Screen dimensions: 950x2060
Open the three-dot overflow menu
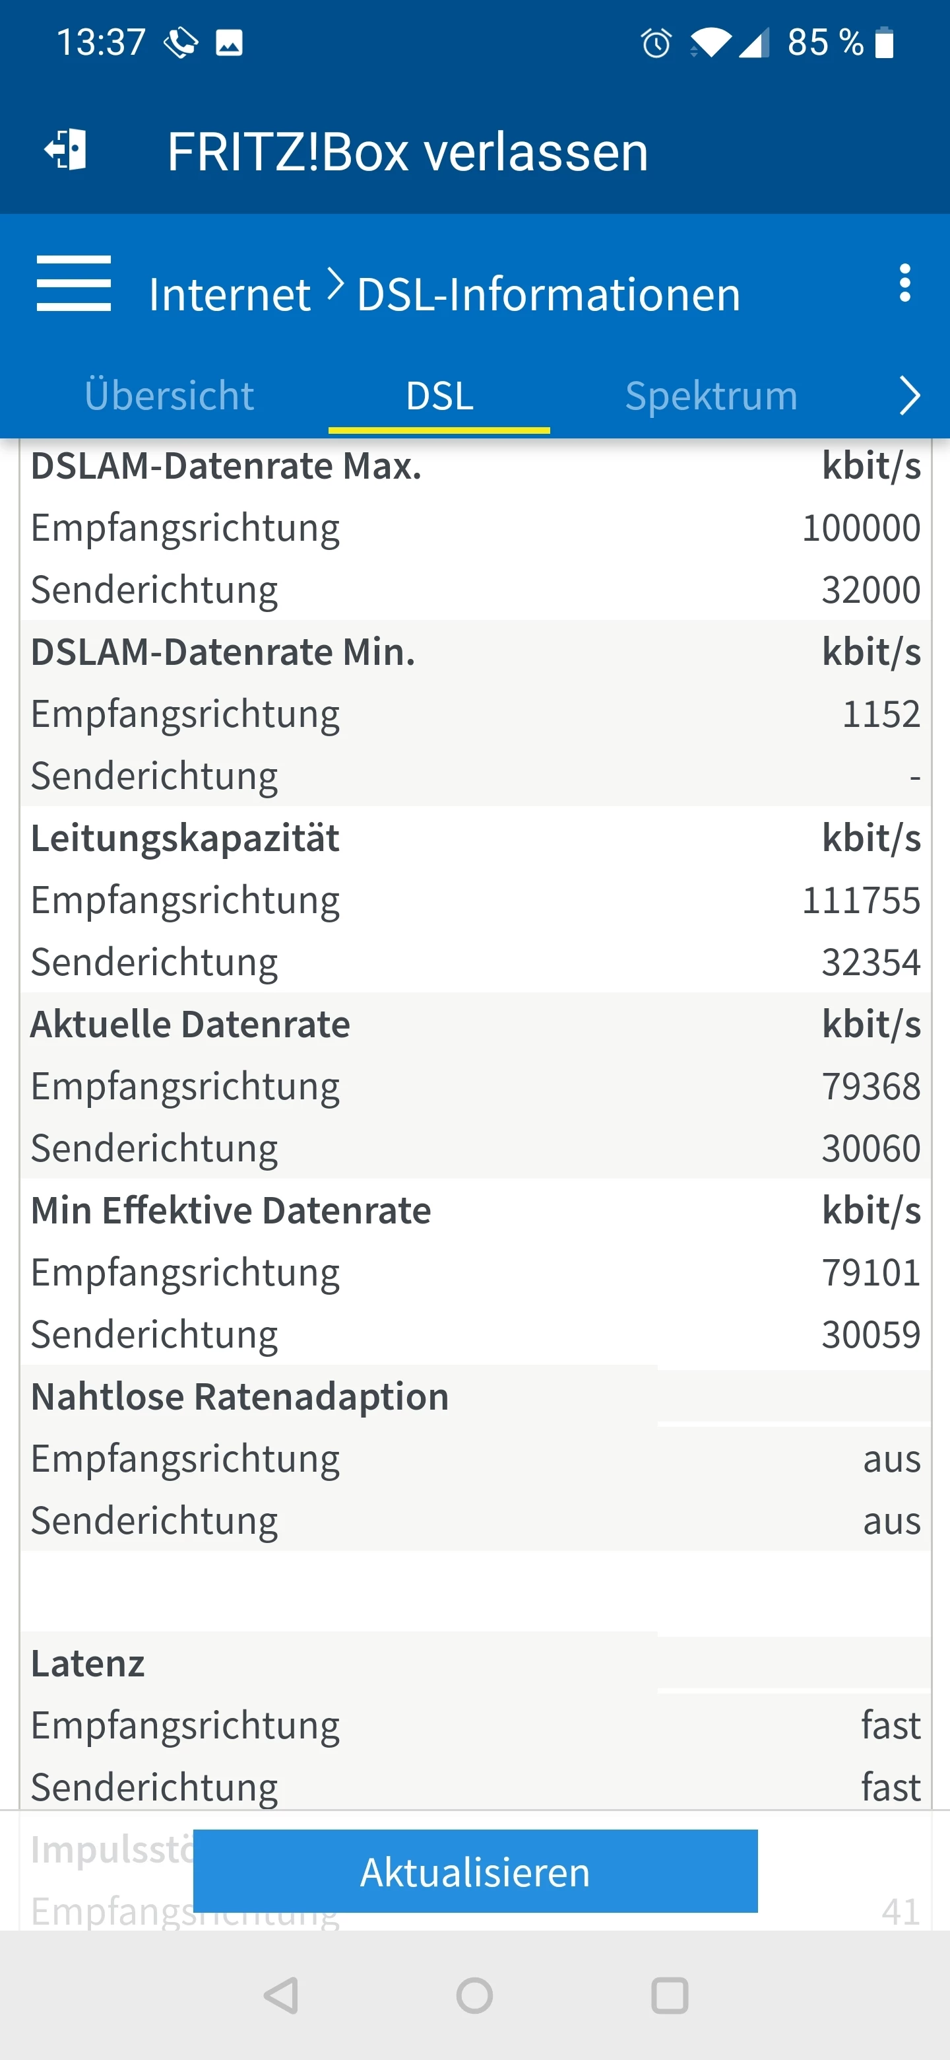pyautogui.click(x=904, y=283)
